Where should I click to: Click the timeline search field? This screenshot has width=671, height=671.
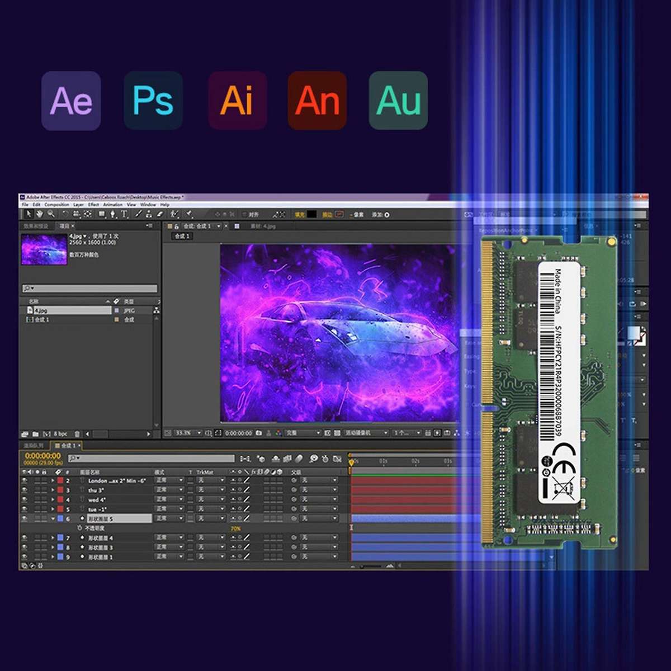coord(151,459)
